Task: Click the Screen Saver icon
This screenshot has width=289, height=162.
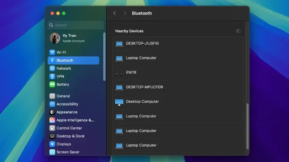Action: point(52,152)
